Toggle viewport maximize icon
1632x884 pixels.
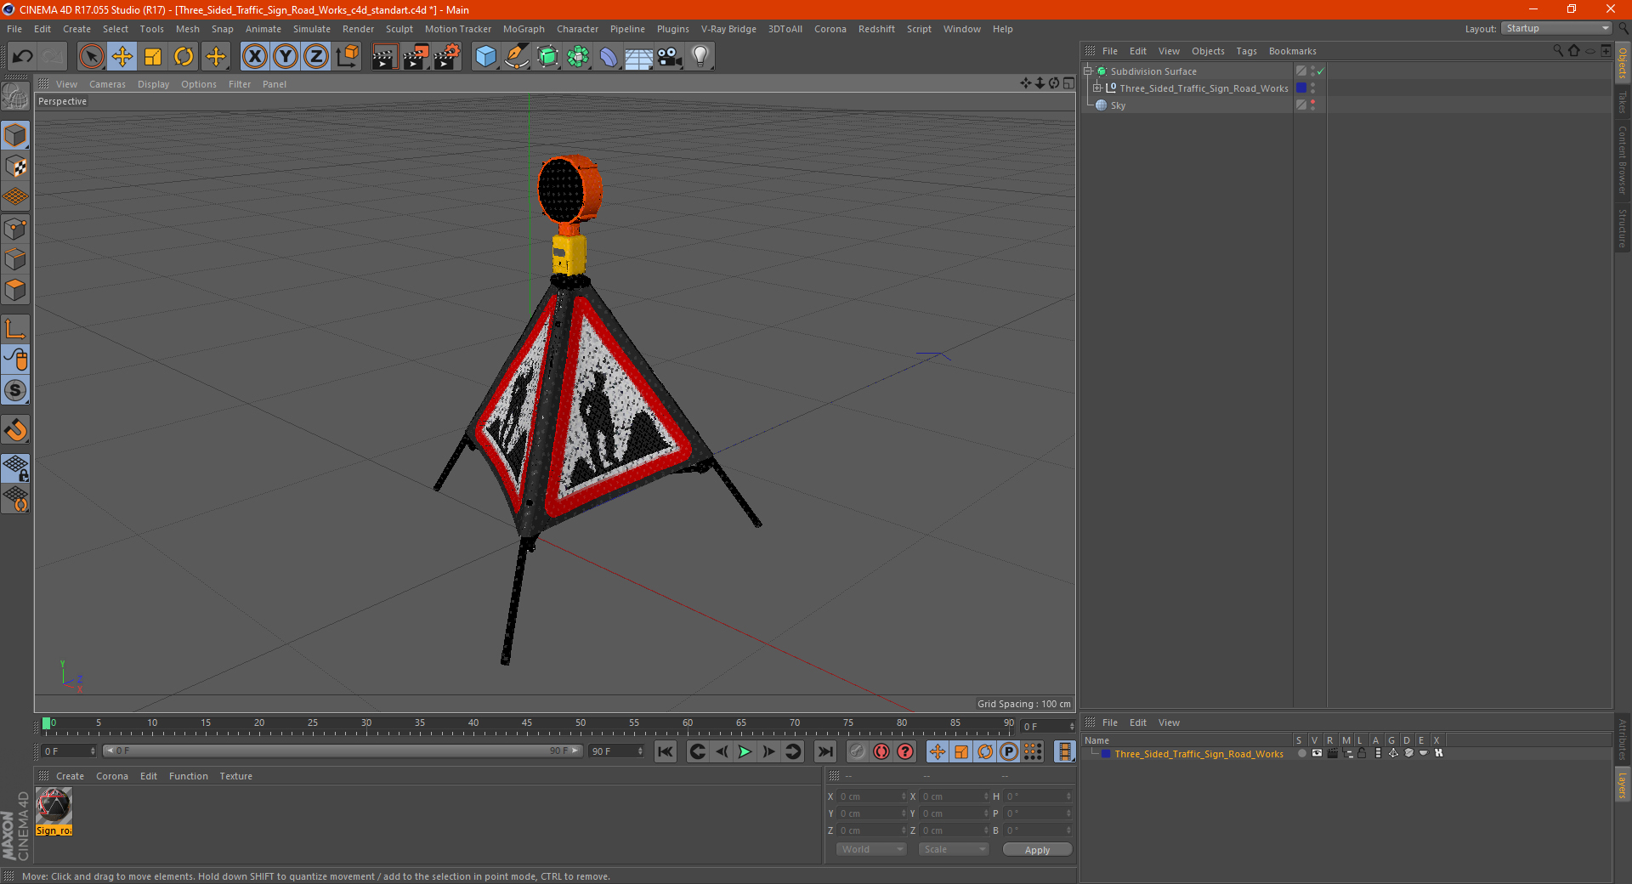pyautogui.click(x=1068, y=83)
